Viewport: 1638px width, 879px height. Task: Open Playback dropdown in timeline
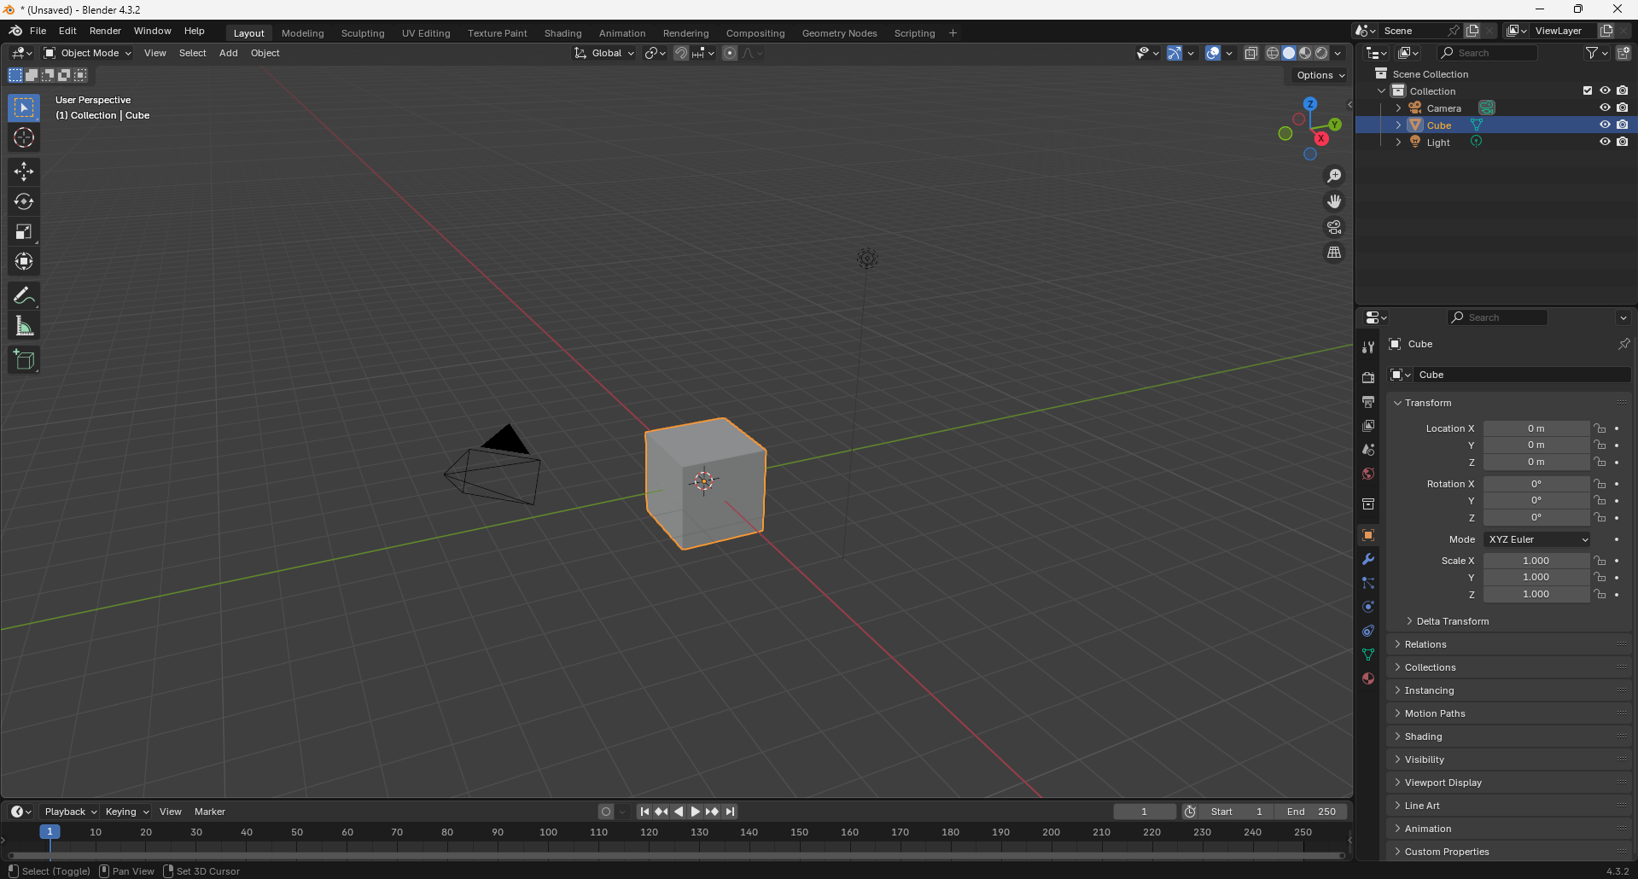70,812
